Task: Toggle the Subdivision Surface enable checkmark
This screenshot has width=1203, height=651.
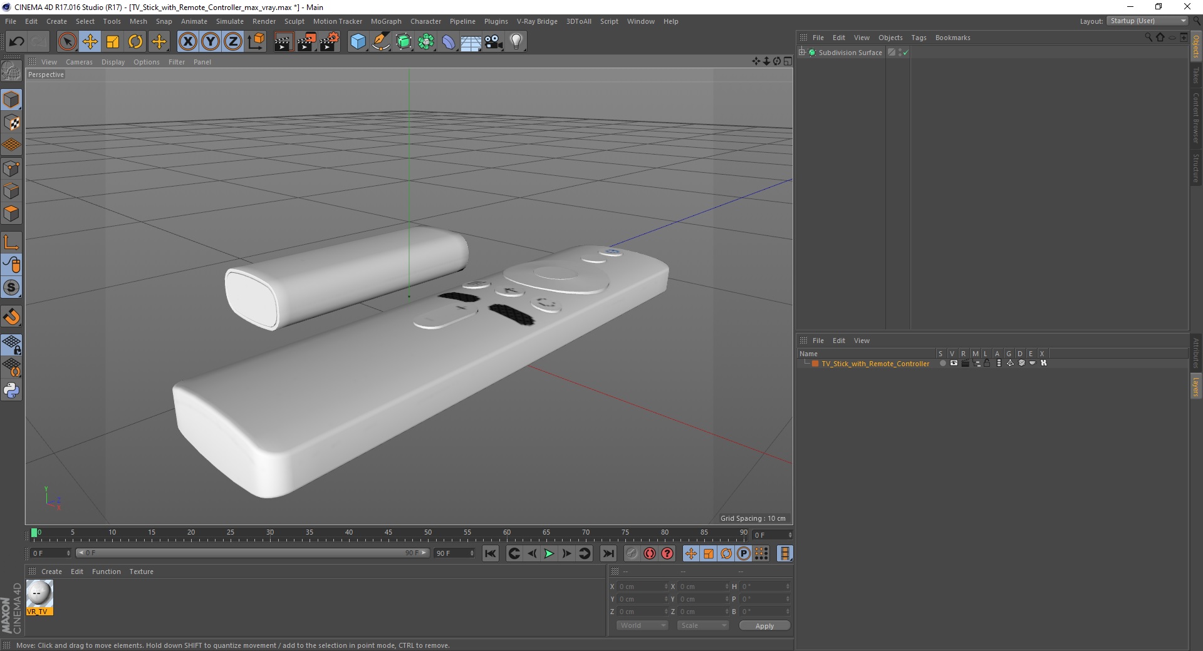Action: pyautogui.click(x=905, y=53)
